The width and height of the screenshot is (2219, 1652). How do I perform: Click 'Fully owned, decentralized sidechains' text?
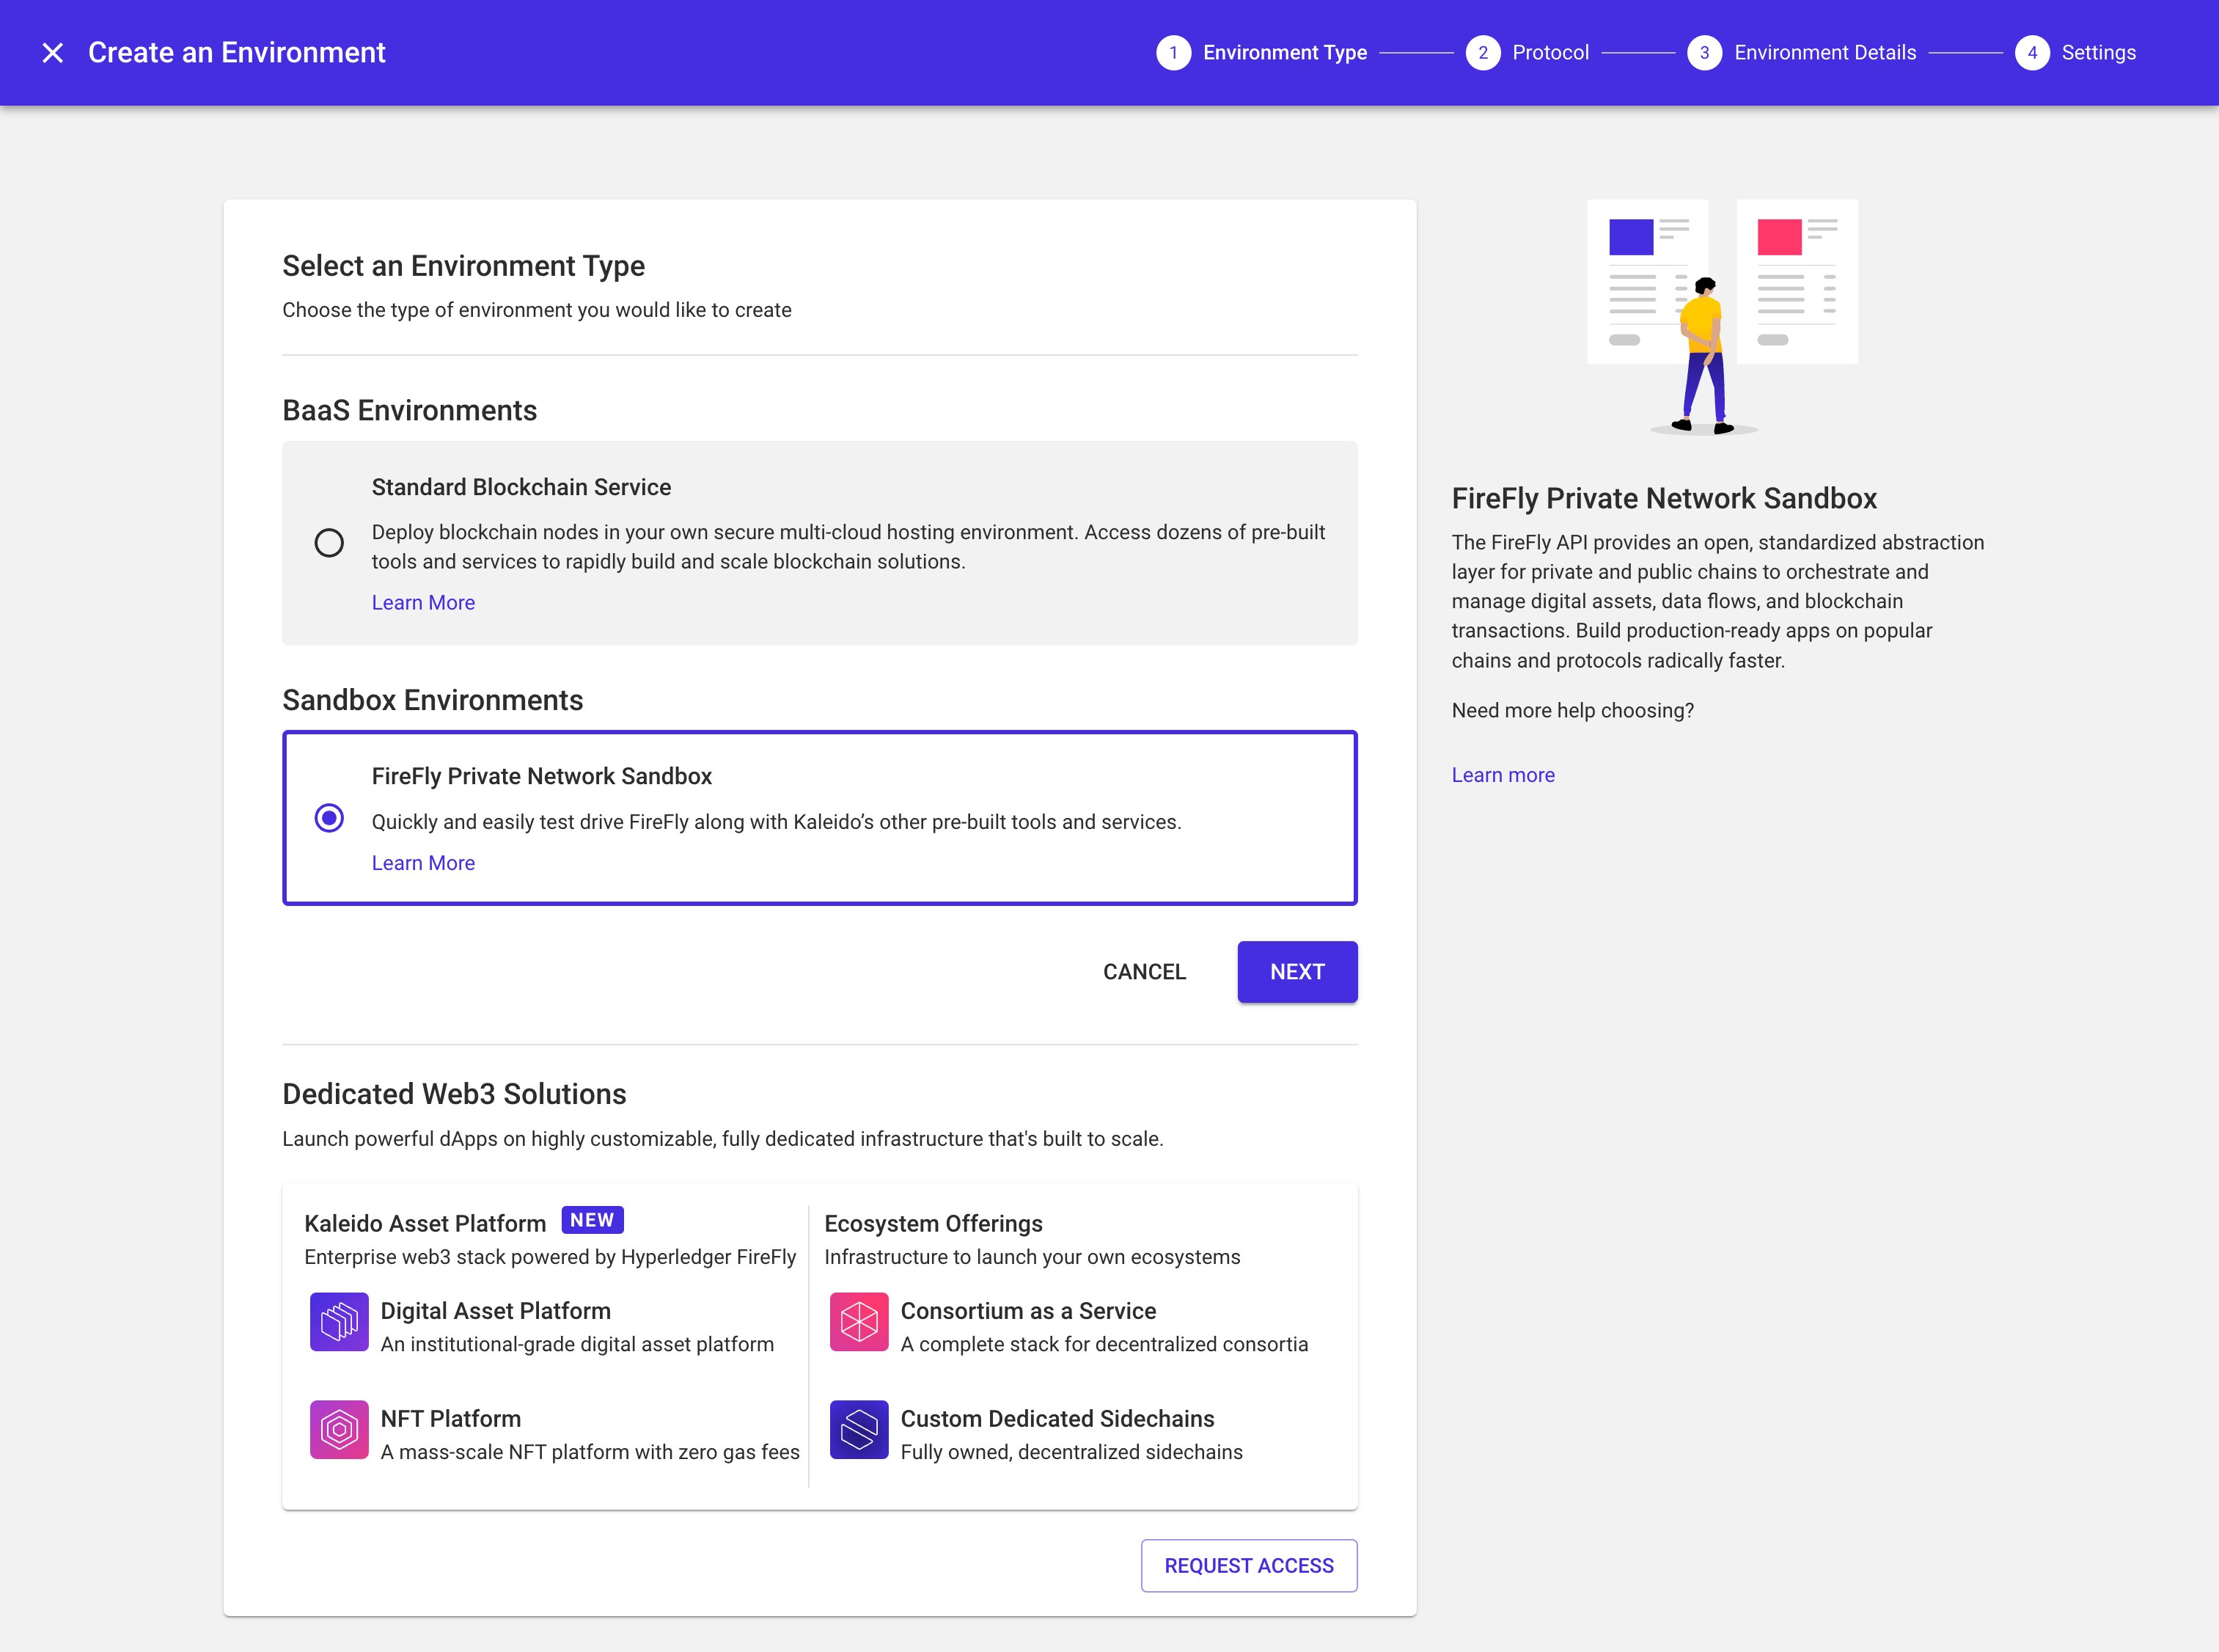pos(1071,1452)
